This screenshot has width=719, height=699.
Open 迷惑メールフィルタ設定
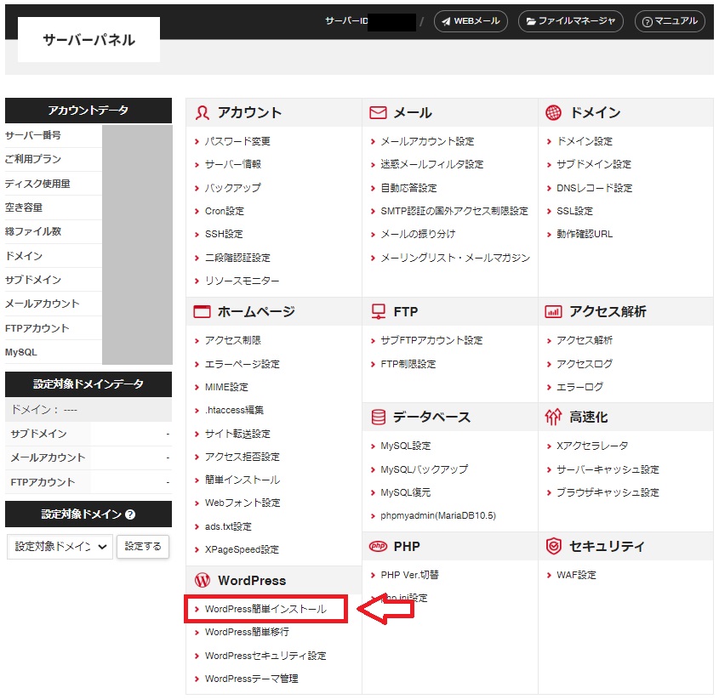coord(432,164)
